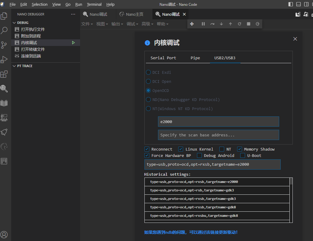313x241 pixels.
Task: Enable the U-Boot checkbox
Action: point(243,155)
